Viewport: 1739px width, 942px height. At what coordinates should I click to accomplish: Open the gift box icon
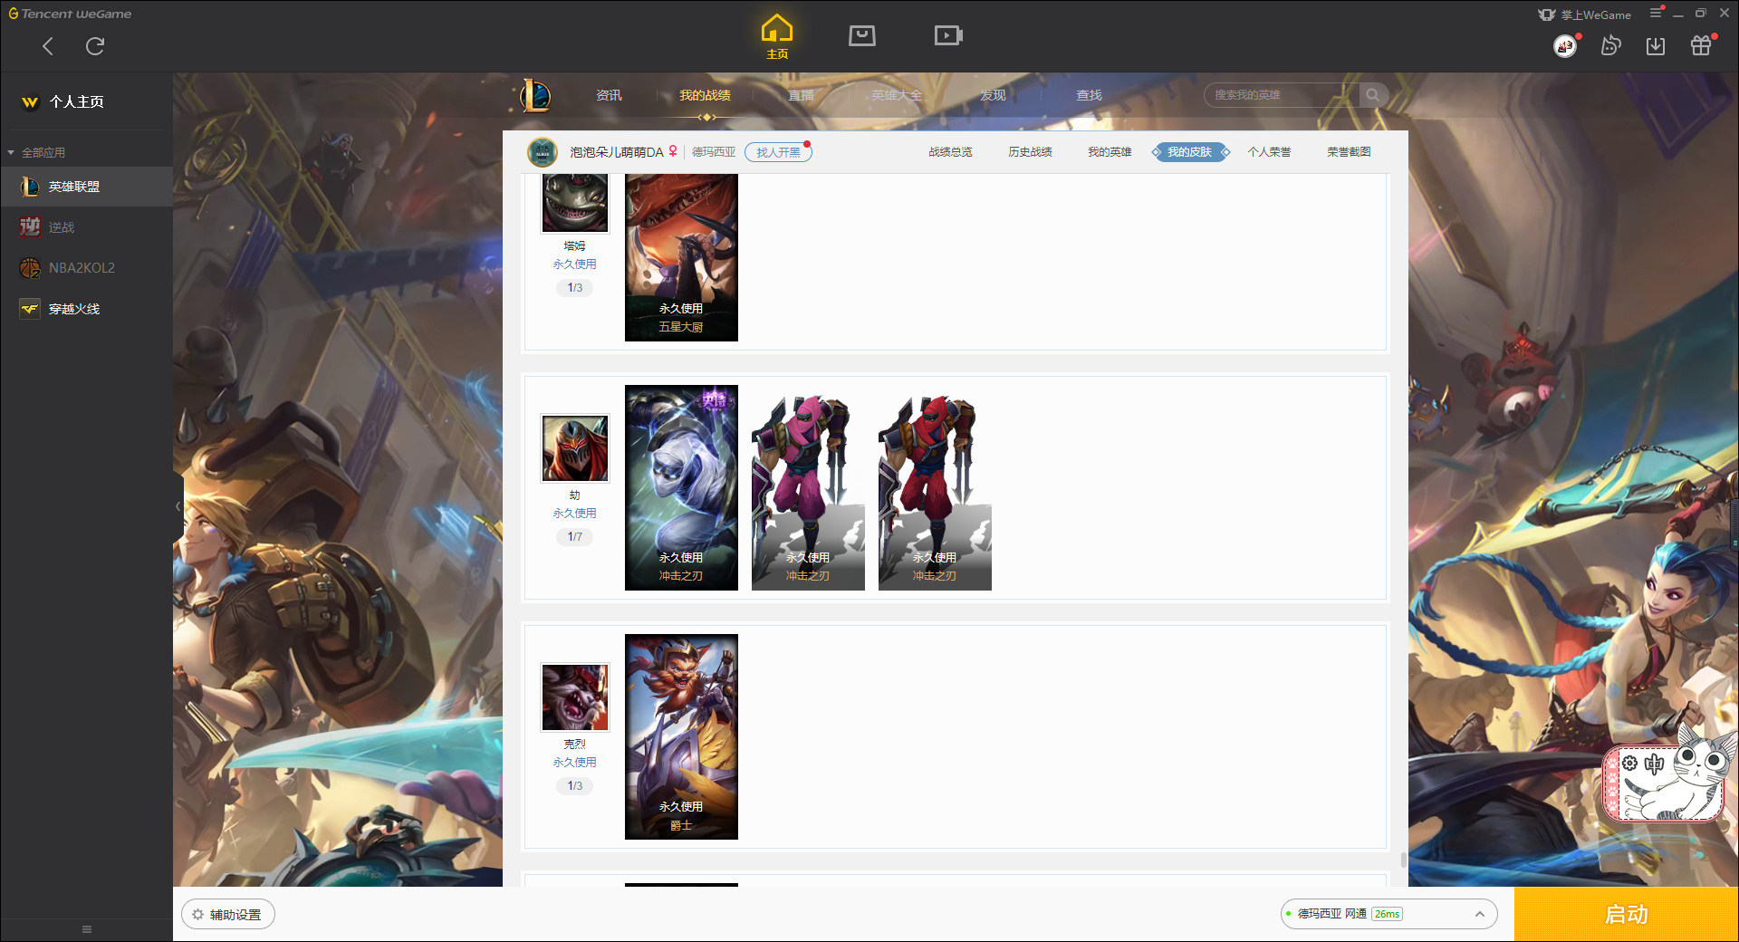(x=1701, y=45)
